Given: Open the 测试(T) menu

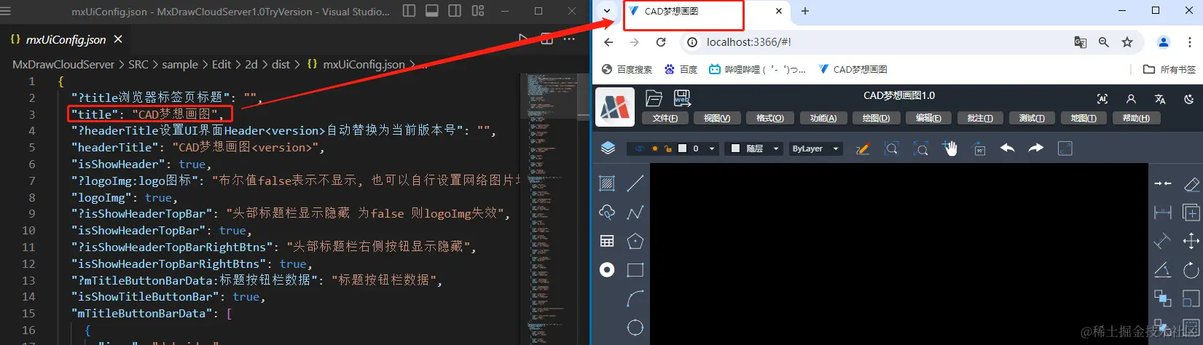Looking at the screenshot, I should click(x=1032, y=118).
